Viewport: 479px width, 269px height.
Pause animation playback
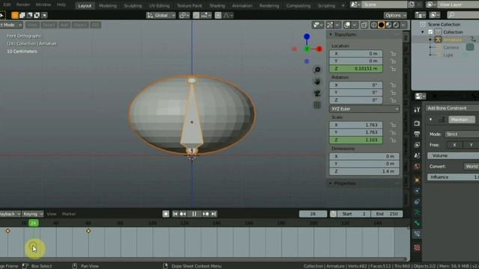(195, 214)
